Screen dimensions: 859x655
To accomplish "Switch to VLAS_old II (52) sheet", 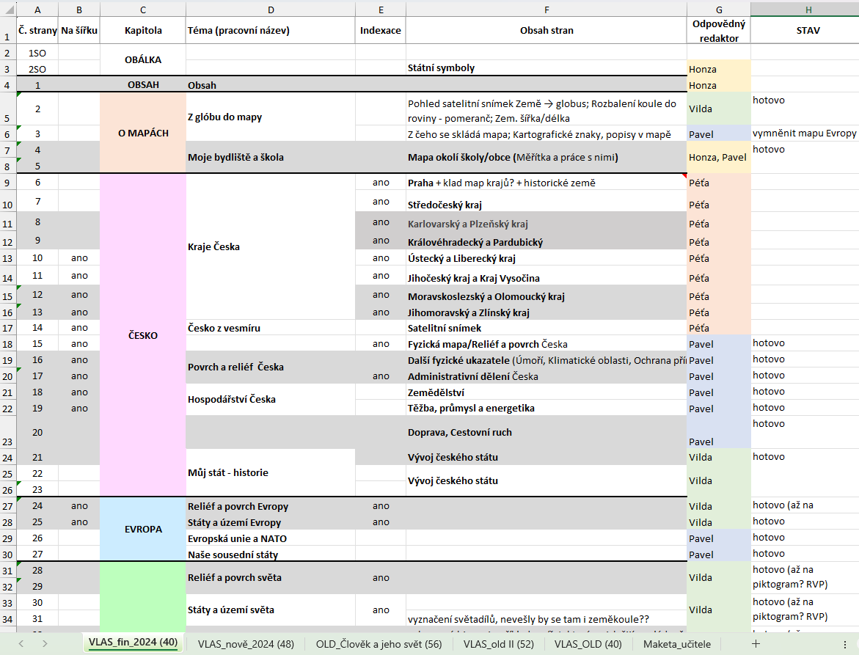I will [x=499, y=644].
